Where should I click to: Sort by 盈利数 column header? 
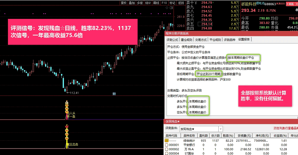(203, 135)
